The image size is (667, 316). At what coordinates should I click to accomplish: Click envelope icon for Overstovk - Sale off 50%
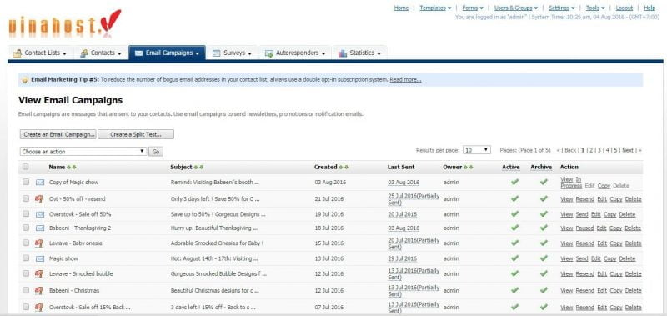[40, 214]
